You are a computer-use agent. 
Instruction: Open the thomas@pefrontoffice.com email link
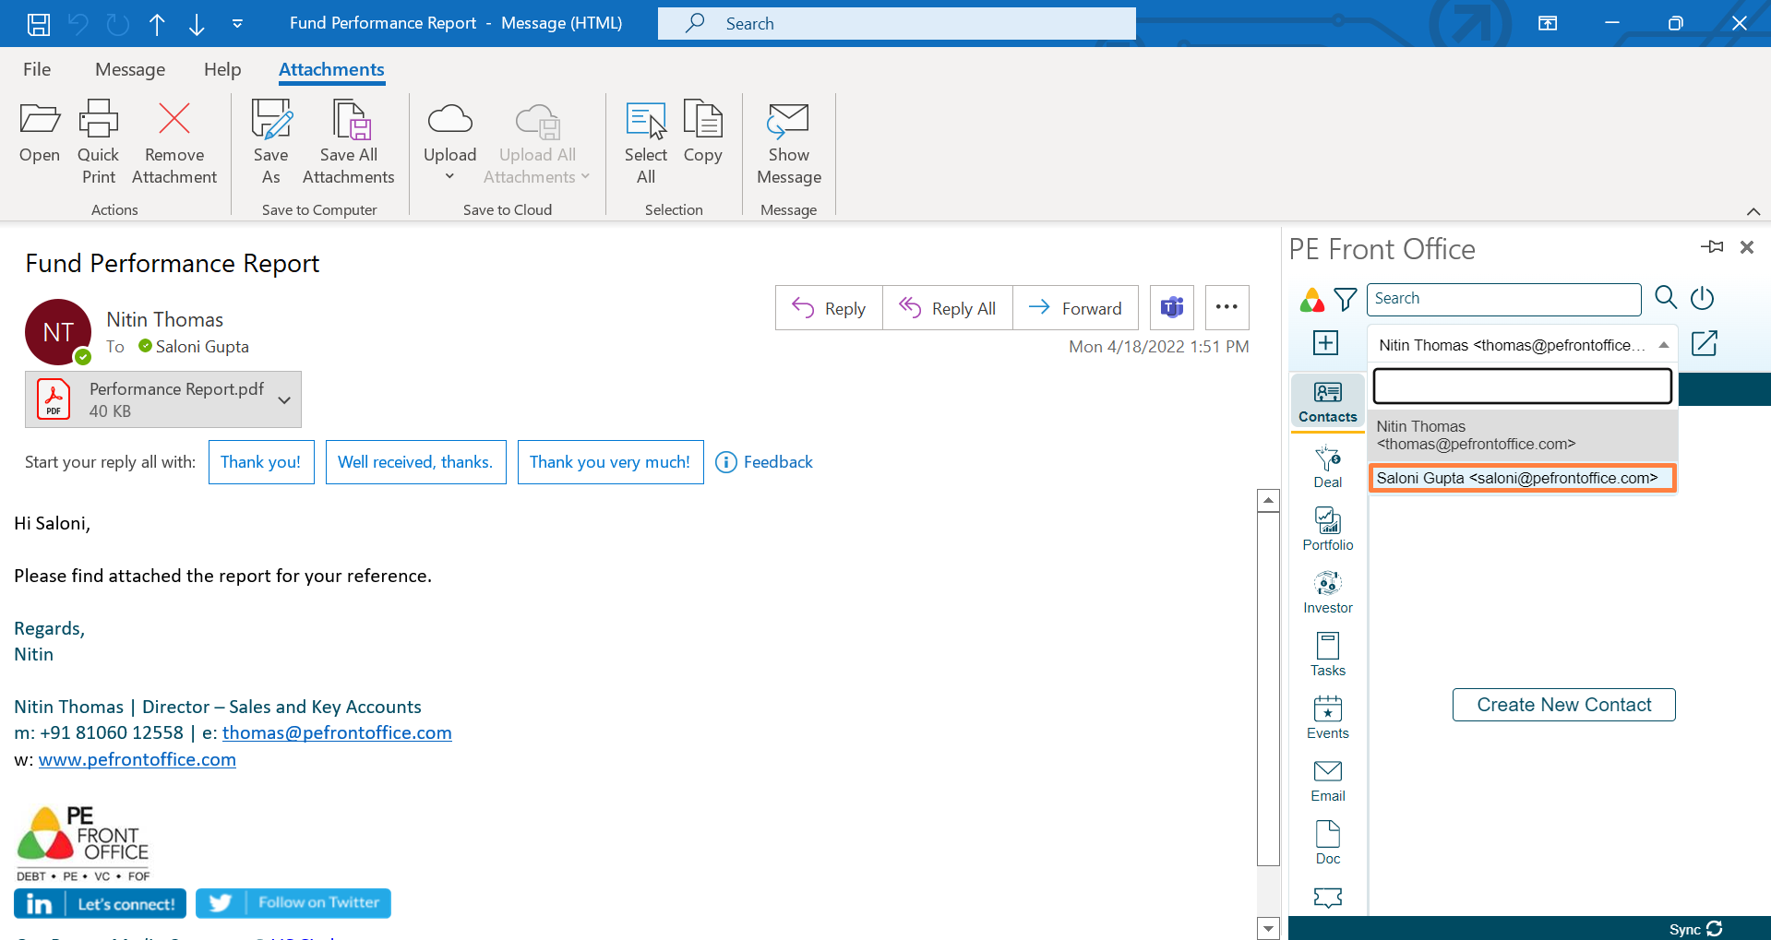(x=337, y=732)
